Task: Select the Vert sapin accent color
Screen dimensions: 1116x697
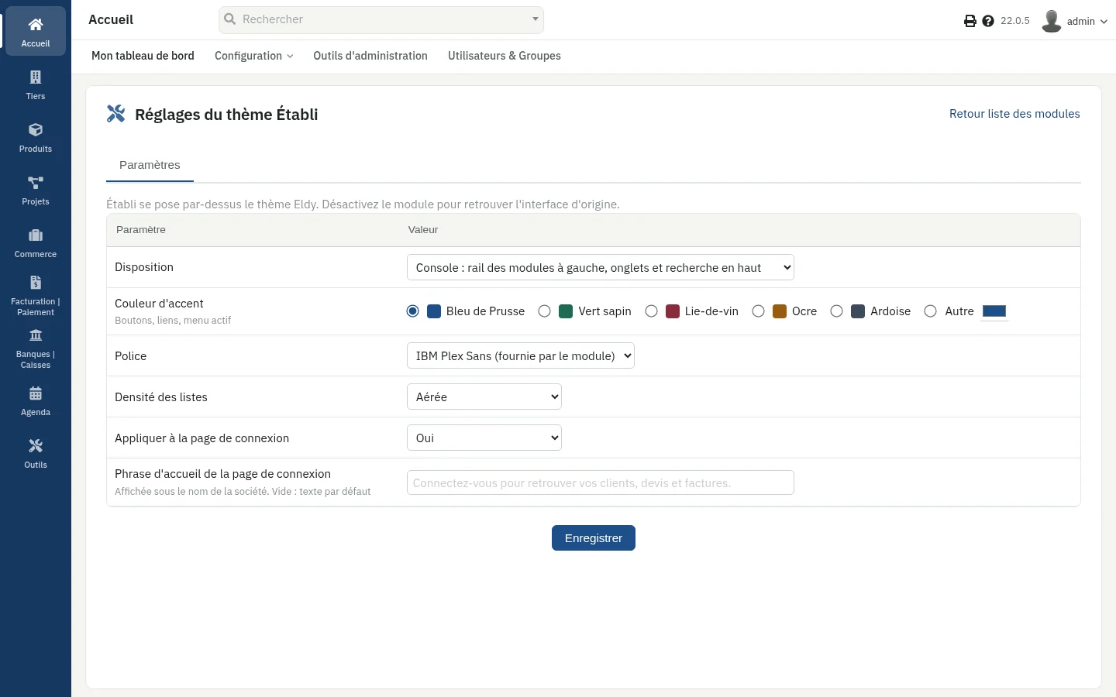Action: pos(545,311)
